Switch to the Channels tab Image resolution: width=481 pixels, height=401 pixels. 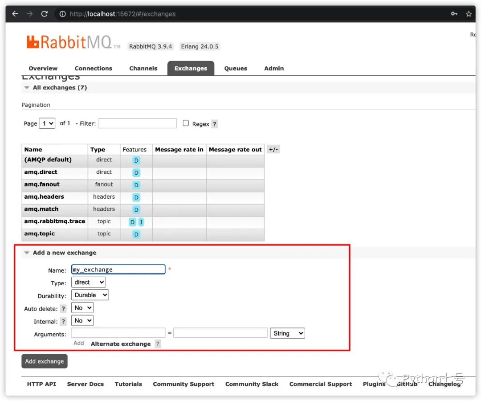(143, 69)
